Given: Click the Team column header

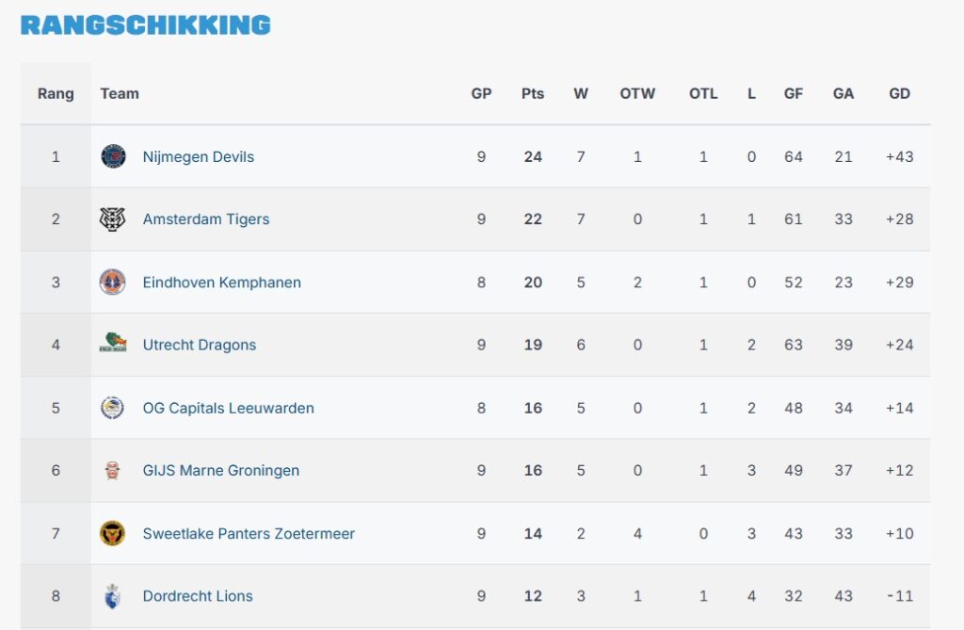Looking at the screenshot, I should click(119, 93).
